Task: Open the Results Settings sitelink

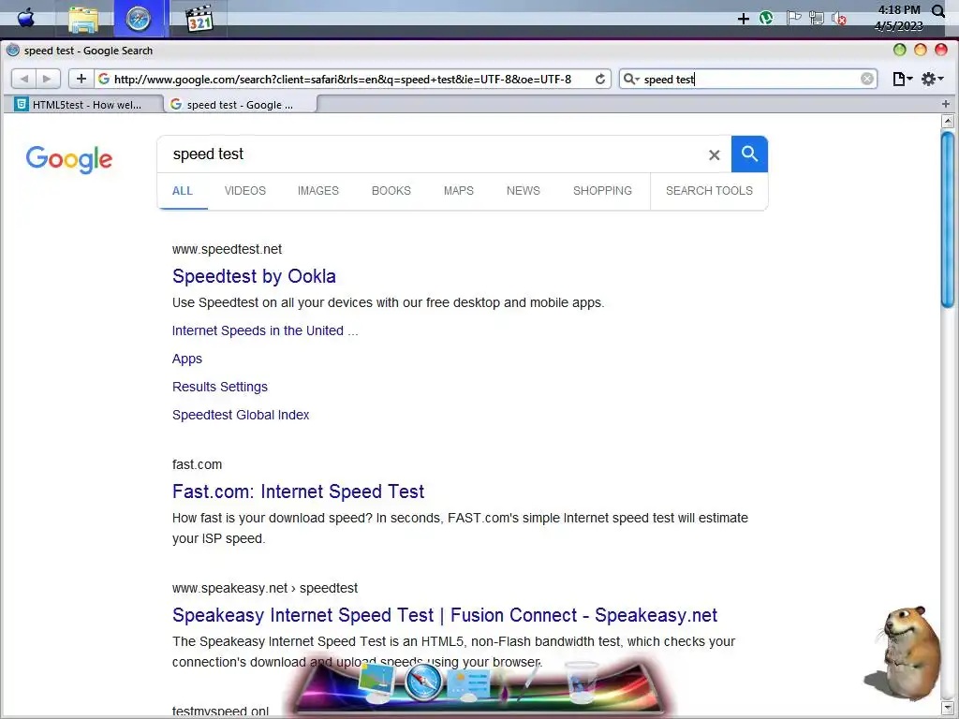Action: [x=219, y=387]
